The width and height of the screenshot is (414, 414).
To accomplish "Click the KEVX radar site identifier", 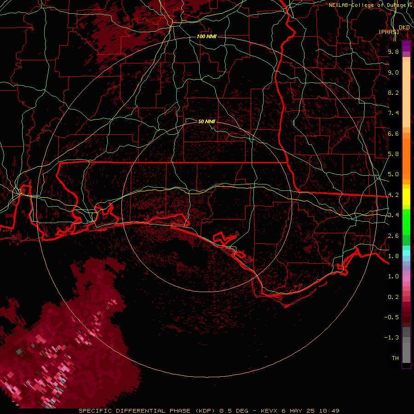I will (269, 411).
